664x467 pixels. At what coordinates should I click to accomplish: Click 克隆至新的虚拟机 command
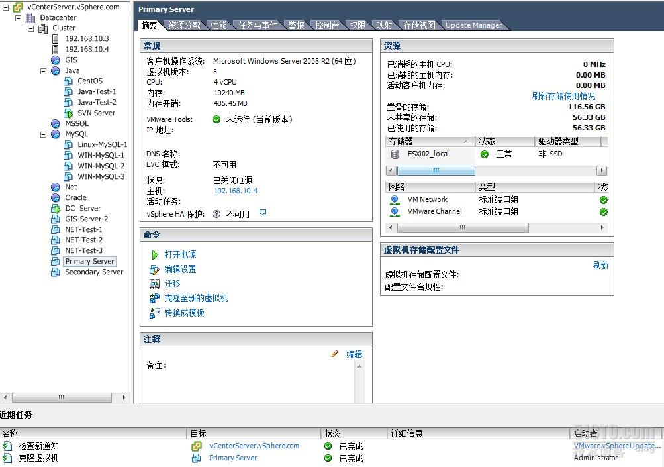(x=196, y=298)
